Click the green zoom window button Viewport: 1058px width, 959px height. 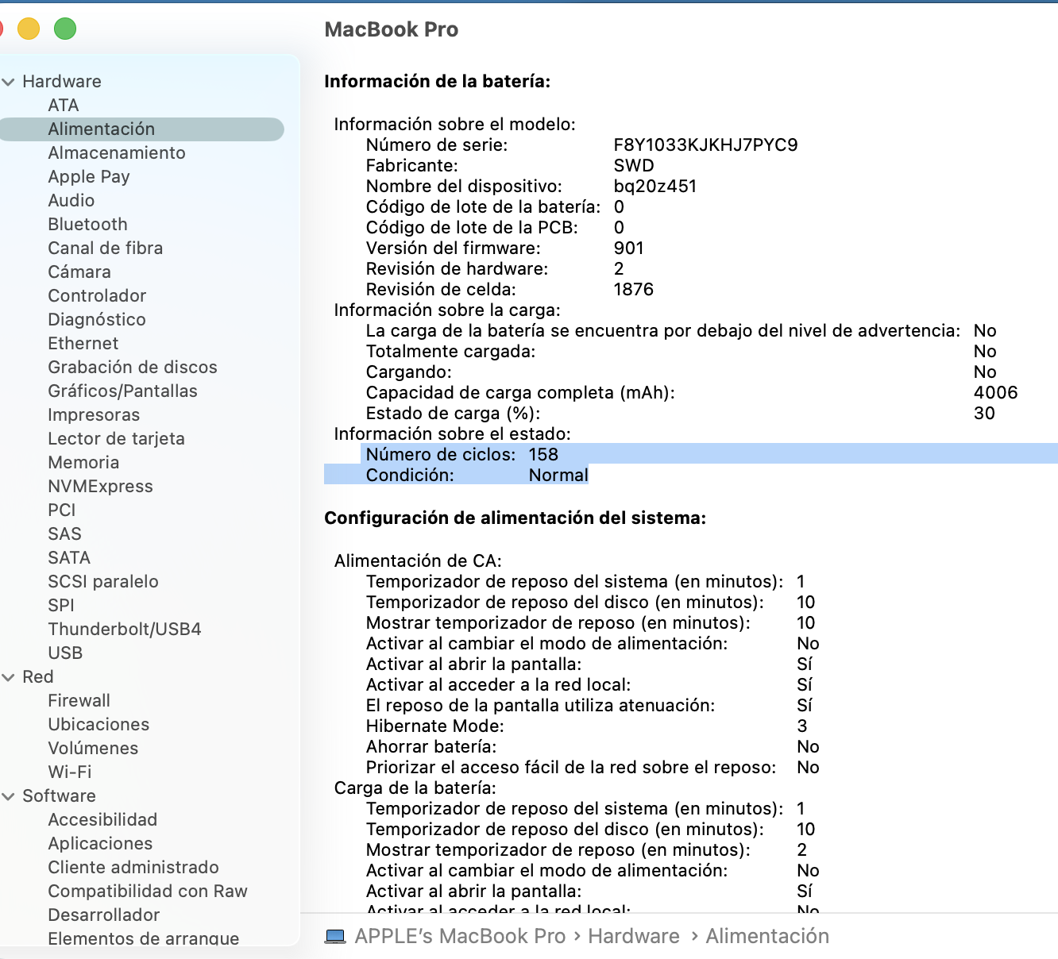[65, 29]
